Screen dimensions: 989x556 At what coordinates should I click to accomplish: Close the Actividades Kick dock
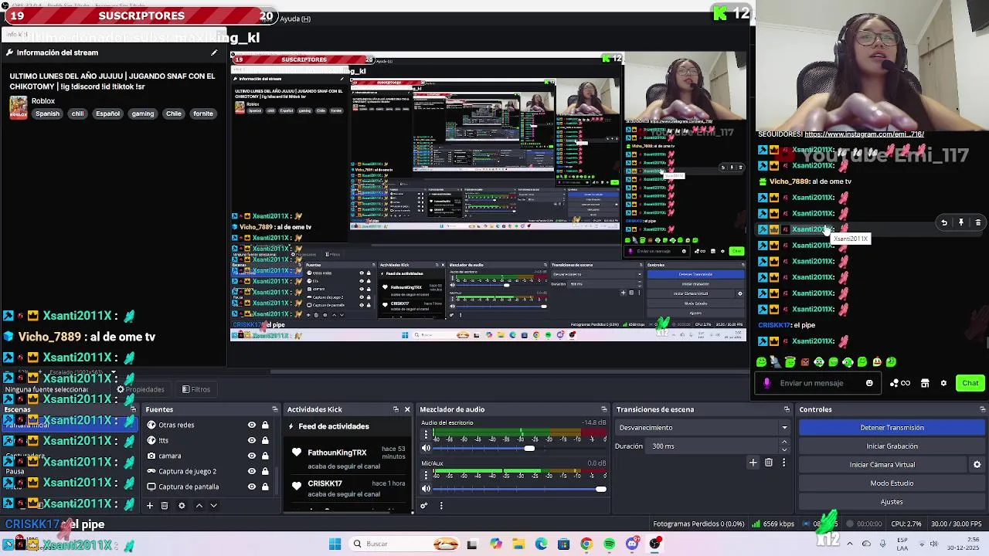pyautogui.click(x=407, y=409)
